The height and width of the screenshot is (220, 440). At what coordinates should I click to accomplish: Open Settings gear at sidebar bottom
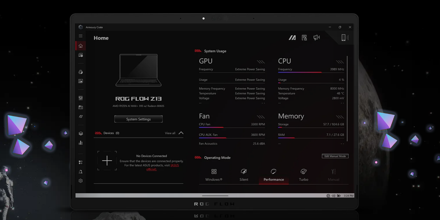[81, 181]
